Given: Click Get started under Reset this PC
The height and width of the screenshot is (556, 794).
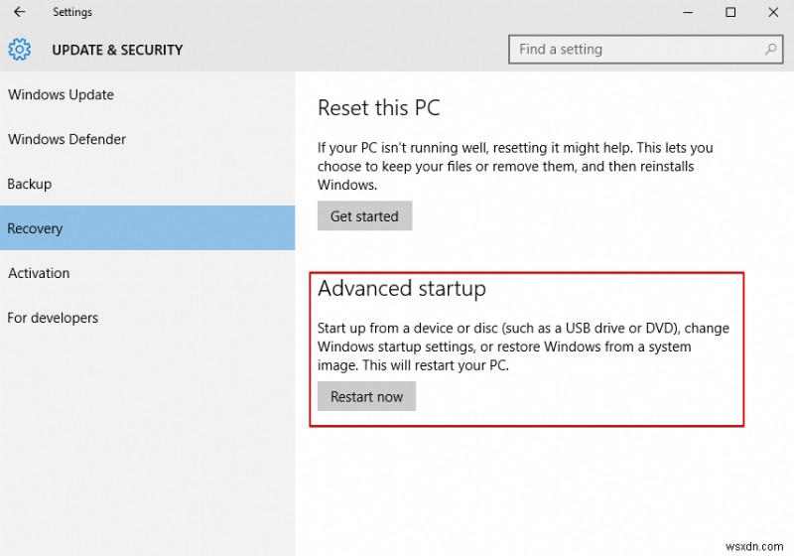Looking at the screenshot, I should pos(364,216).
